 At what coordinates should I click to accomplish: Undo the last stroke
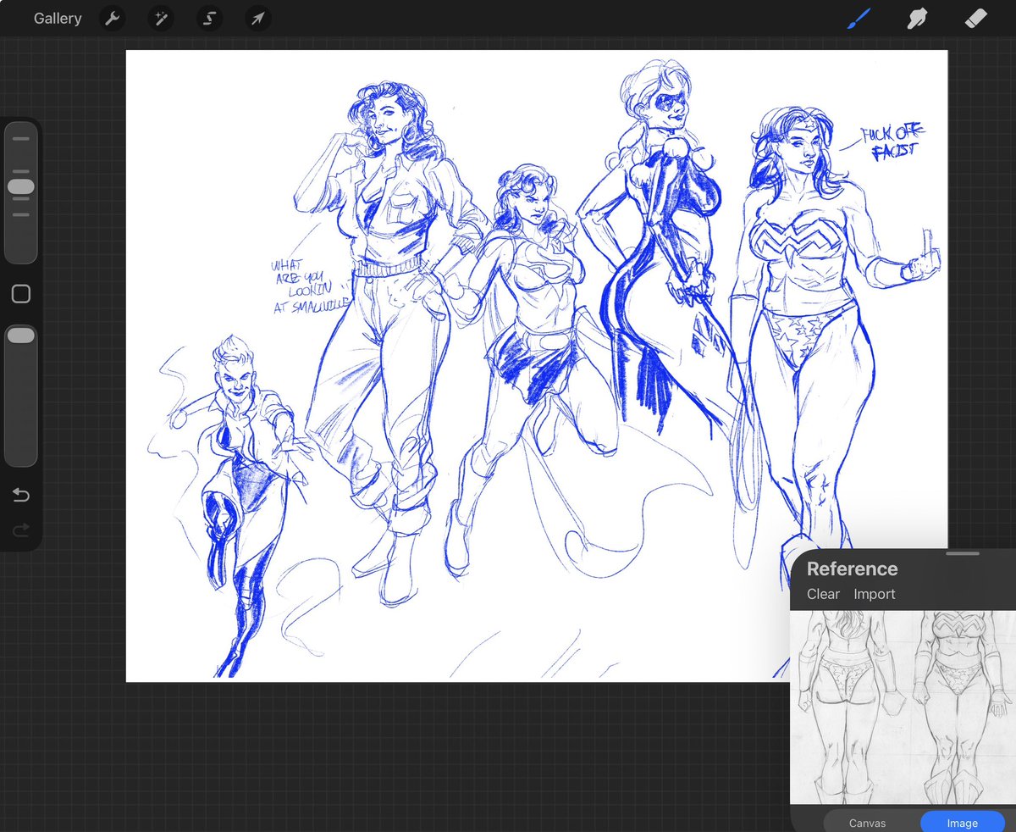coord(21,495)
